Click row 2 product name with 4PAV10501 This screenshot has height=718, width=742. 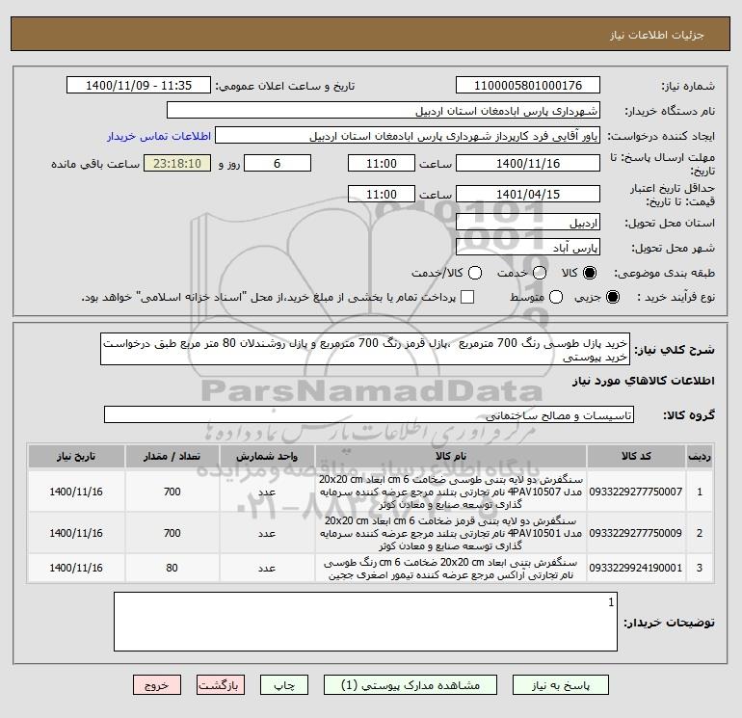coord(451,533)
